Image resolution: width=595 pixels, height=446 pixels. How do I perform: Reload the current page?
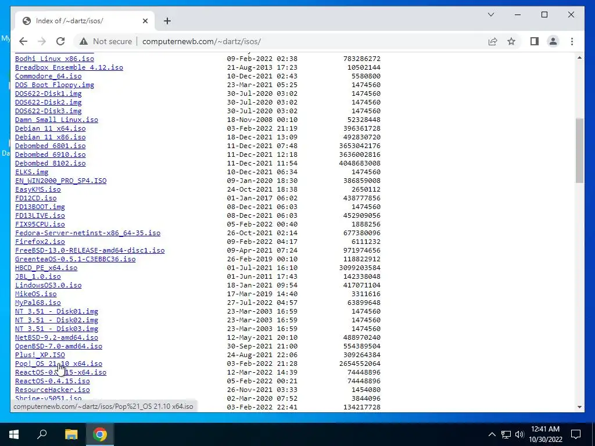[60, 41]
